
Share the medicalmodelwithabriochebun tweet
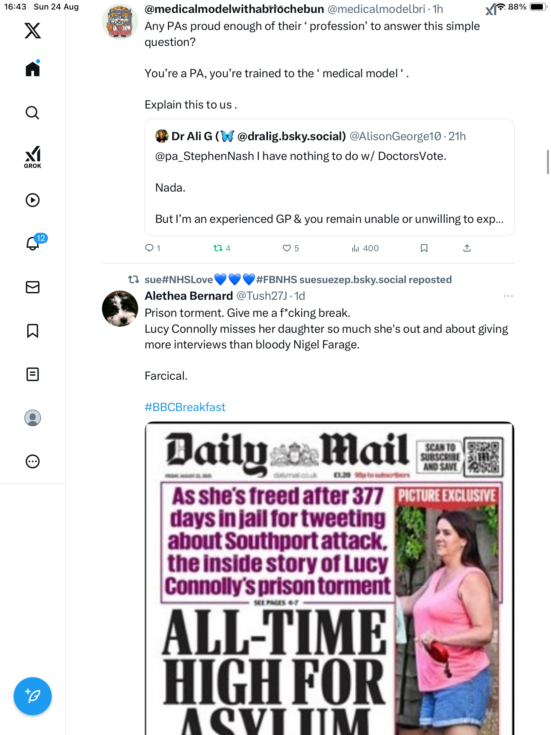pyautogui.click(x=467, y=248)
